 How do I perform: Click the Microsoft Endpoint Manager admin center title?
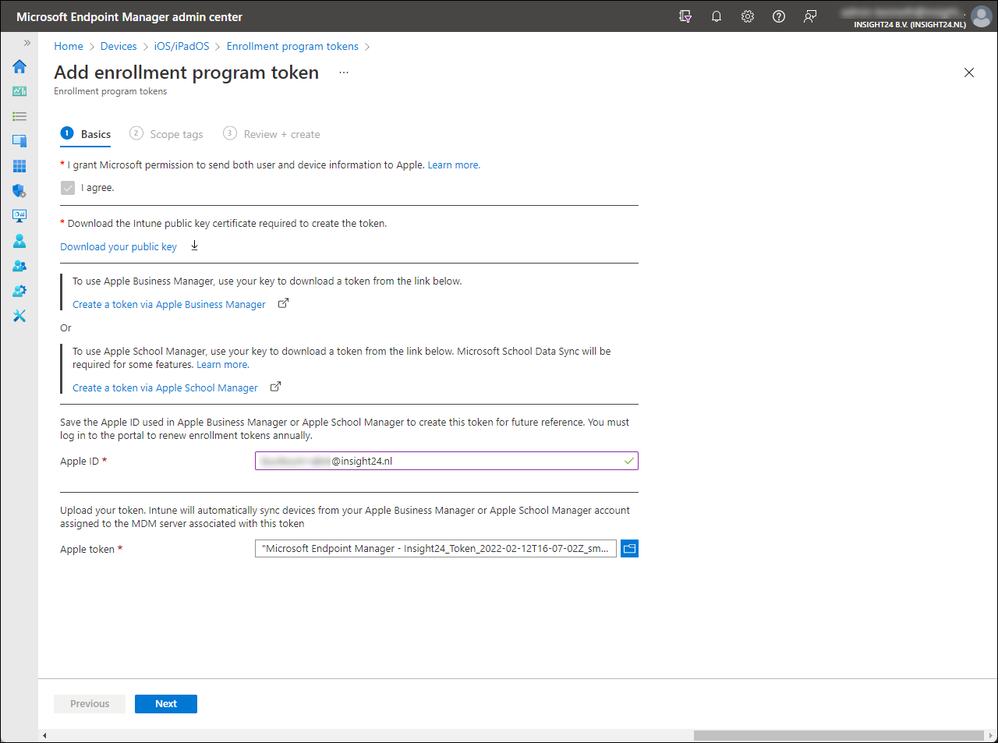(129, 16)
